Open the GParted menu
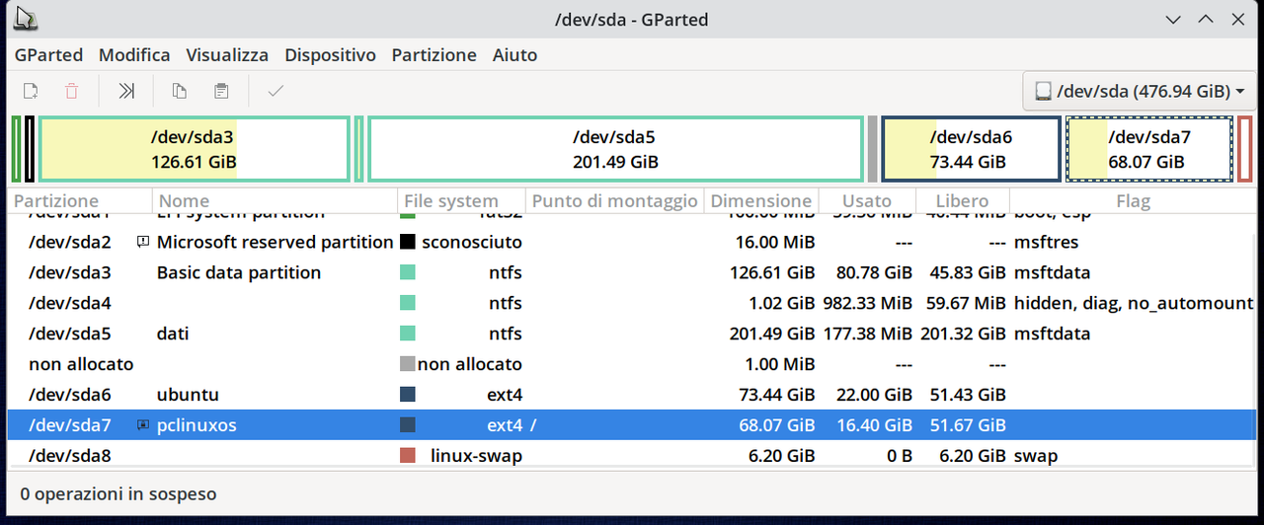The width and height of the screenshot is (1264, 525). click(x=48, y=55)
